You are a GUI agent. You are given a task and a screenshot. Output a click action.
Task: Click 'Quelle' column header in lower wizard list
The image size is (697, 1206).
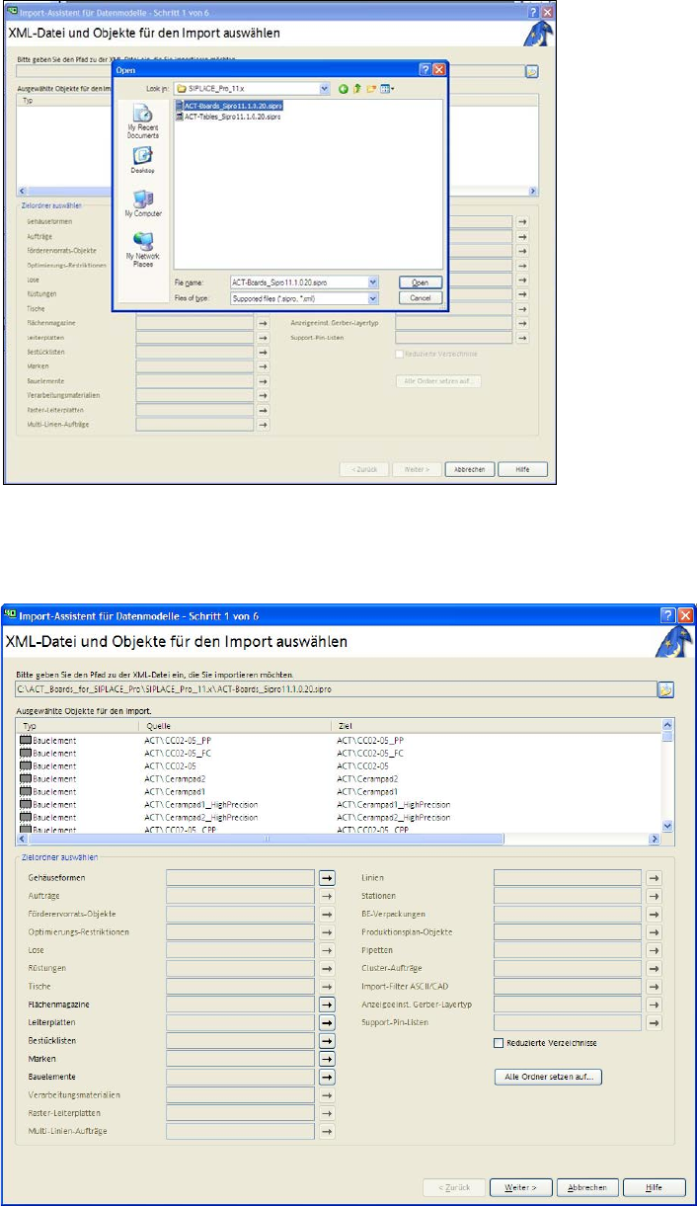click(237, 725)
